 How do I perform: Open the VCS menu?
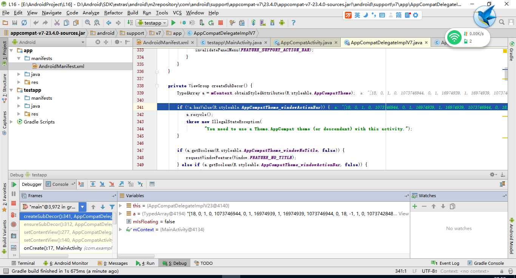[x=177, y=12]
